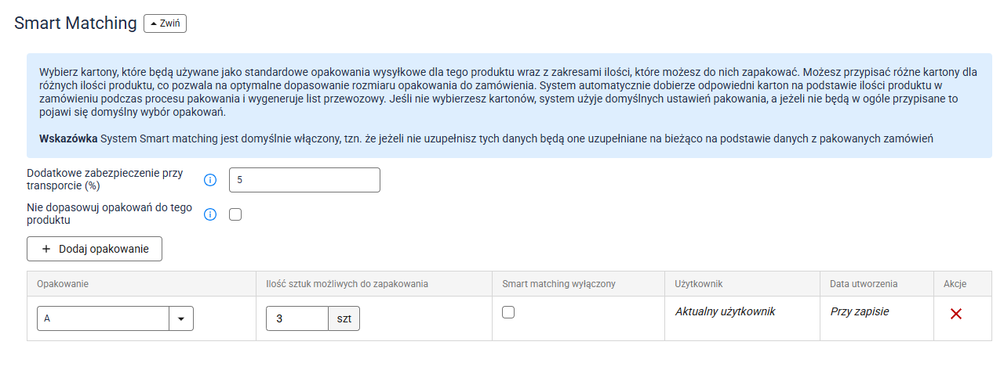Select the 'Data utworzenia' column header
Image resolution: width=1004 pixels, height=374 pixels.
[864, 284]
